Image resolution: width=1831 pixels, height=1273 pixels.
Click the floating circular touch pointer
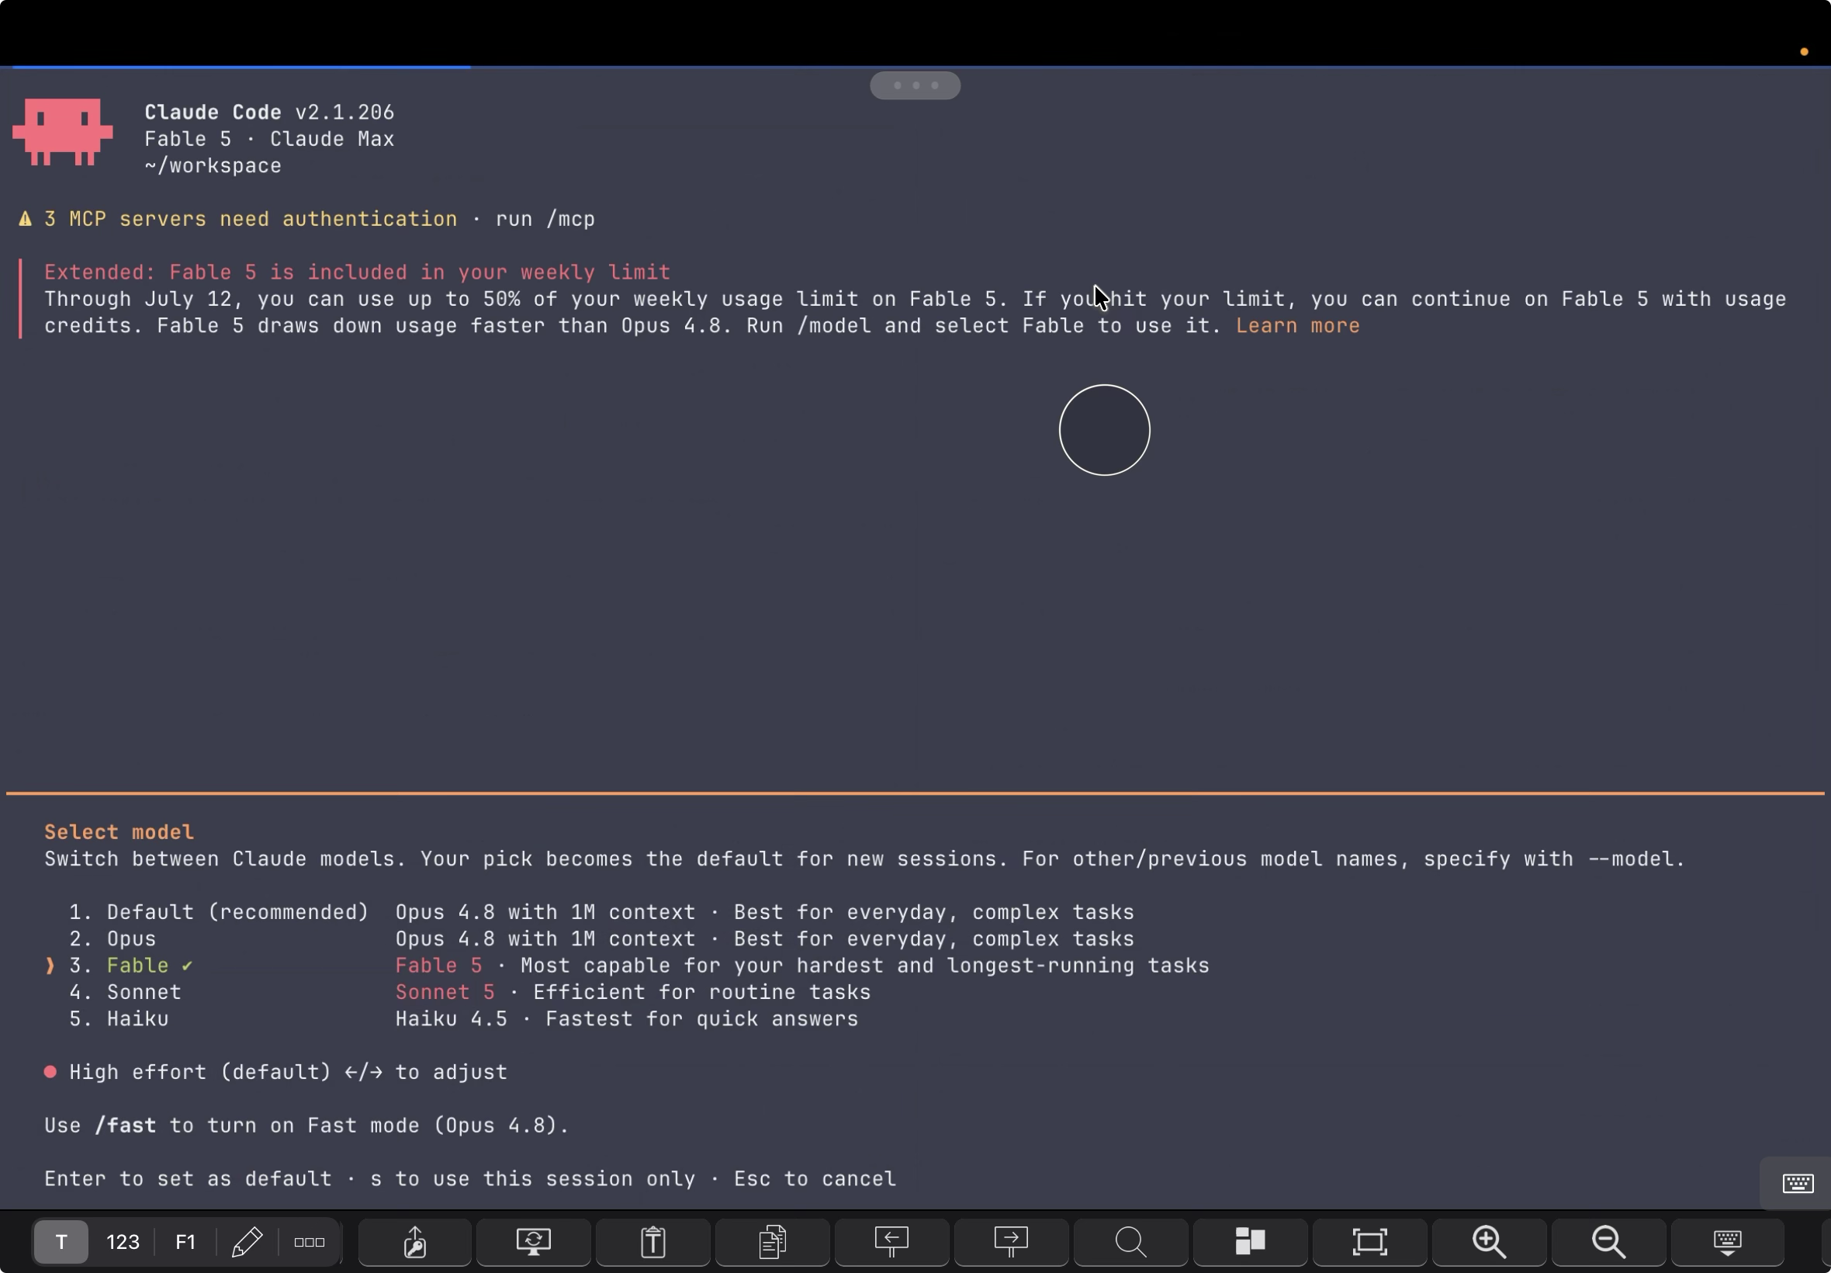coord(1104,430)
